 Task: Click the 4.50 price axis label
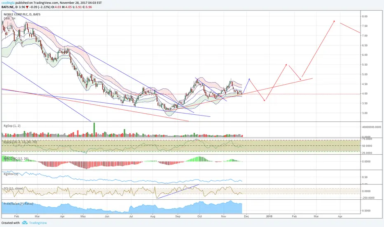coord(365,84)
